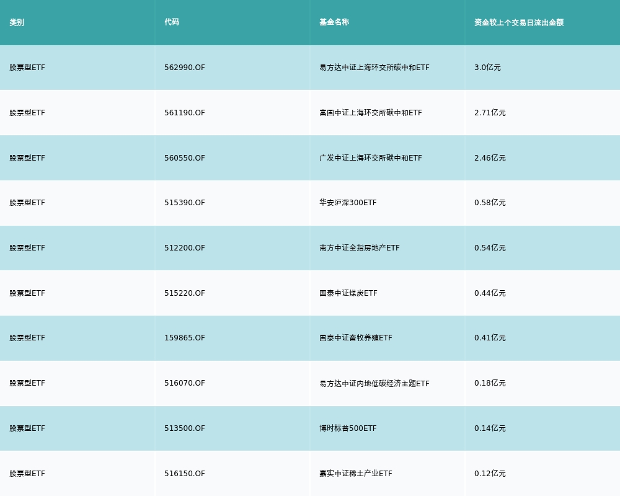Click fund 华安沪深300ETF

[348, 203]
